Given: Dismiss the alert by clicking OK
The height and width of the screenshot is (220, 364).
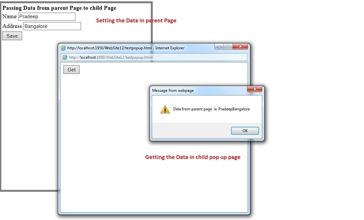Looking at the screenshot, I should pos(245,130).
